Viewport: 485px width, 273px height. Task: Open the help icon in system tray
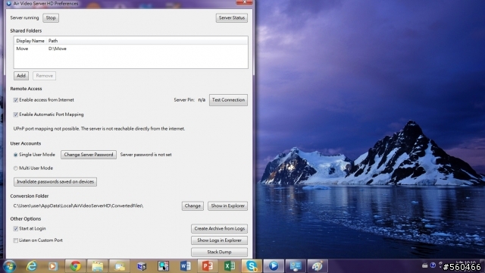coord(433,265)
